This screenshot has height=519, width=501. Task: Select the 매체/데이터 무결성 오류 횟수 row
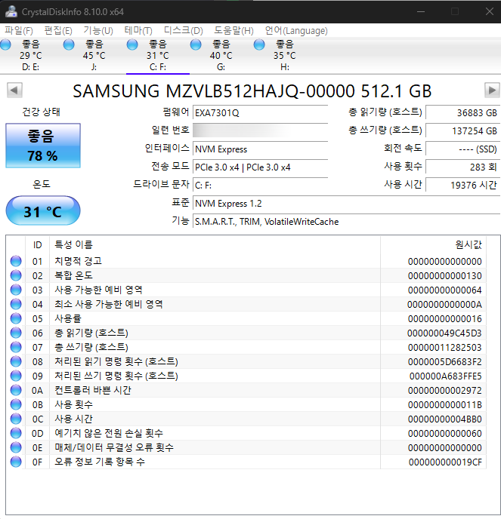246,447
